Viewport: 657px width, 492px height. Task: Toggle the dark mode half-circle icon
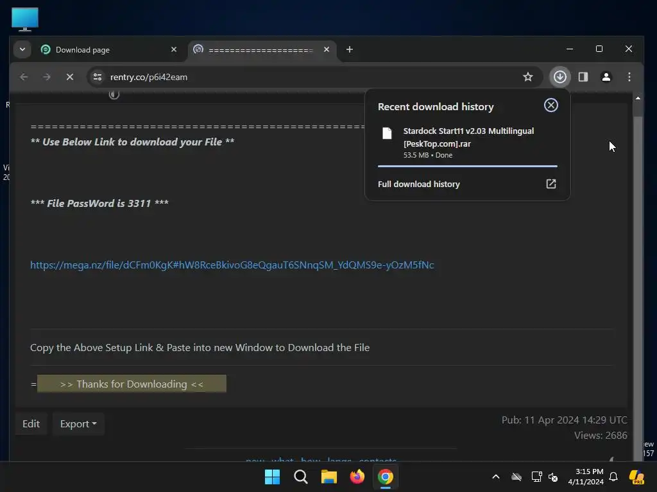[x=114, y=95]
